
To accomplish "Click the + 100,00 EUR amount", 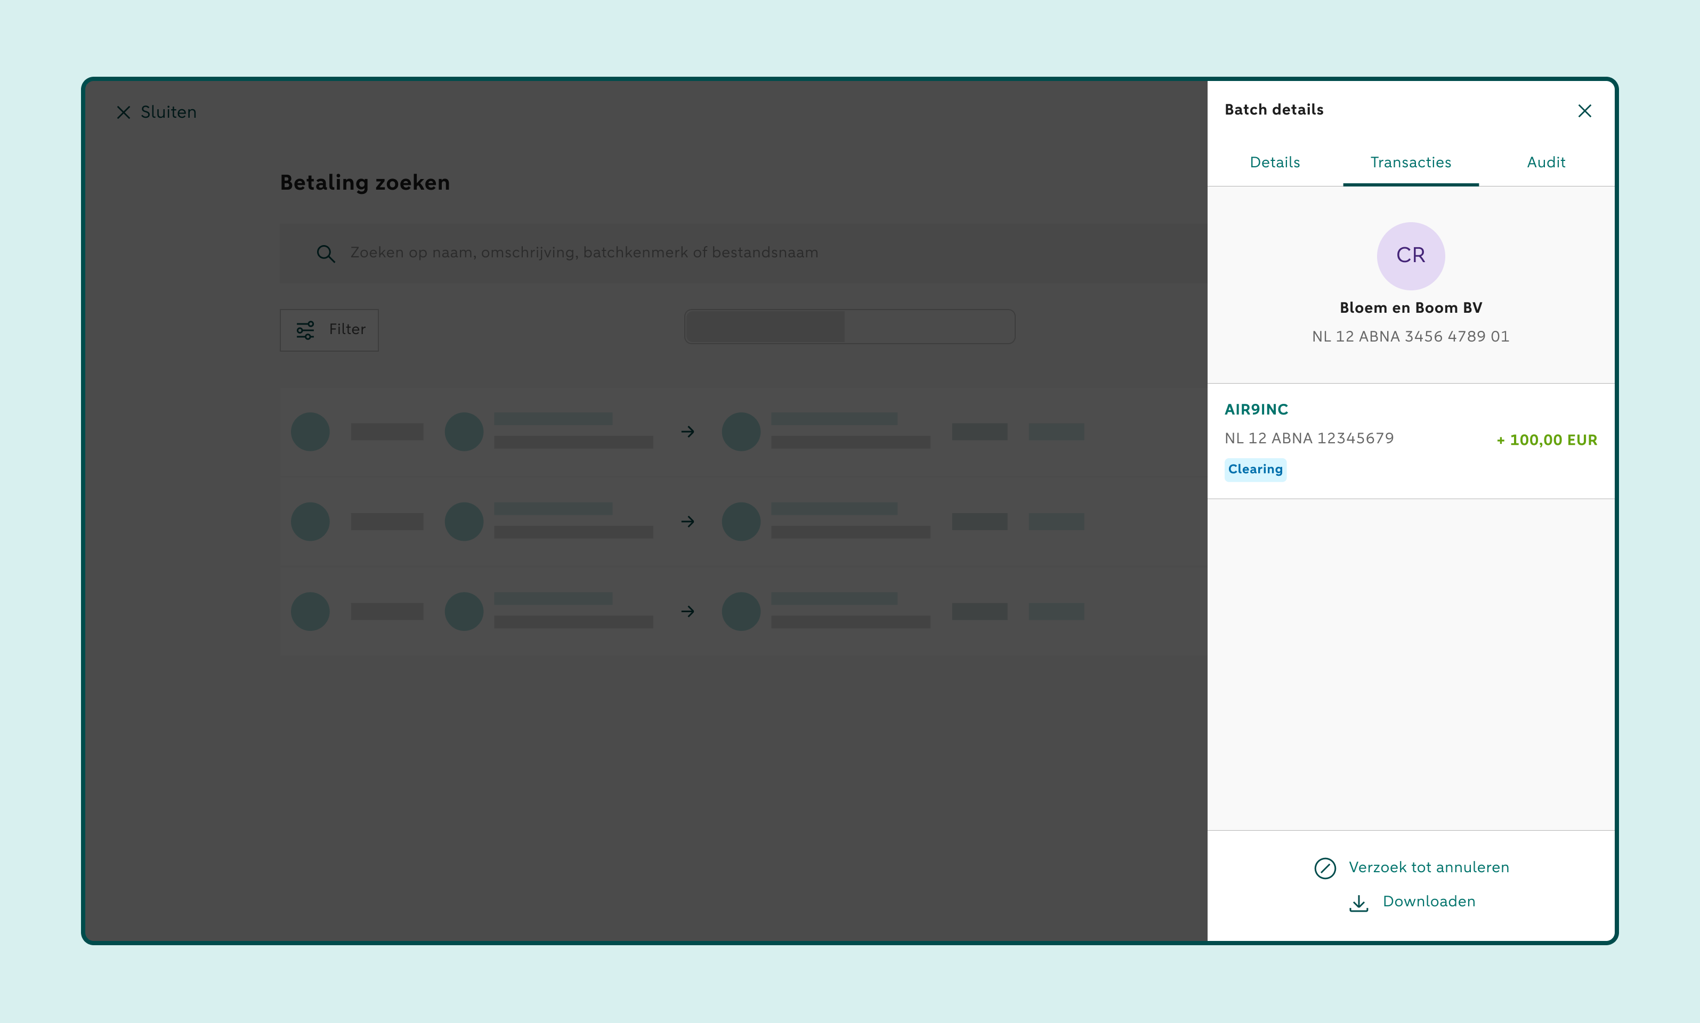I will pos(1547,440).
